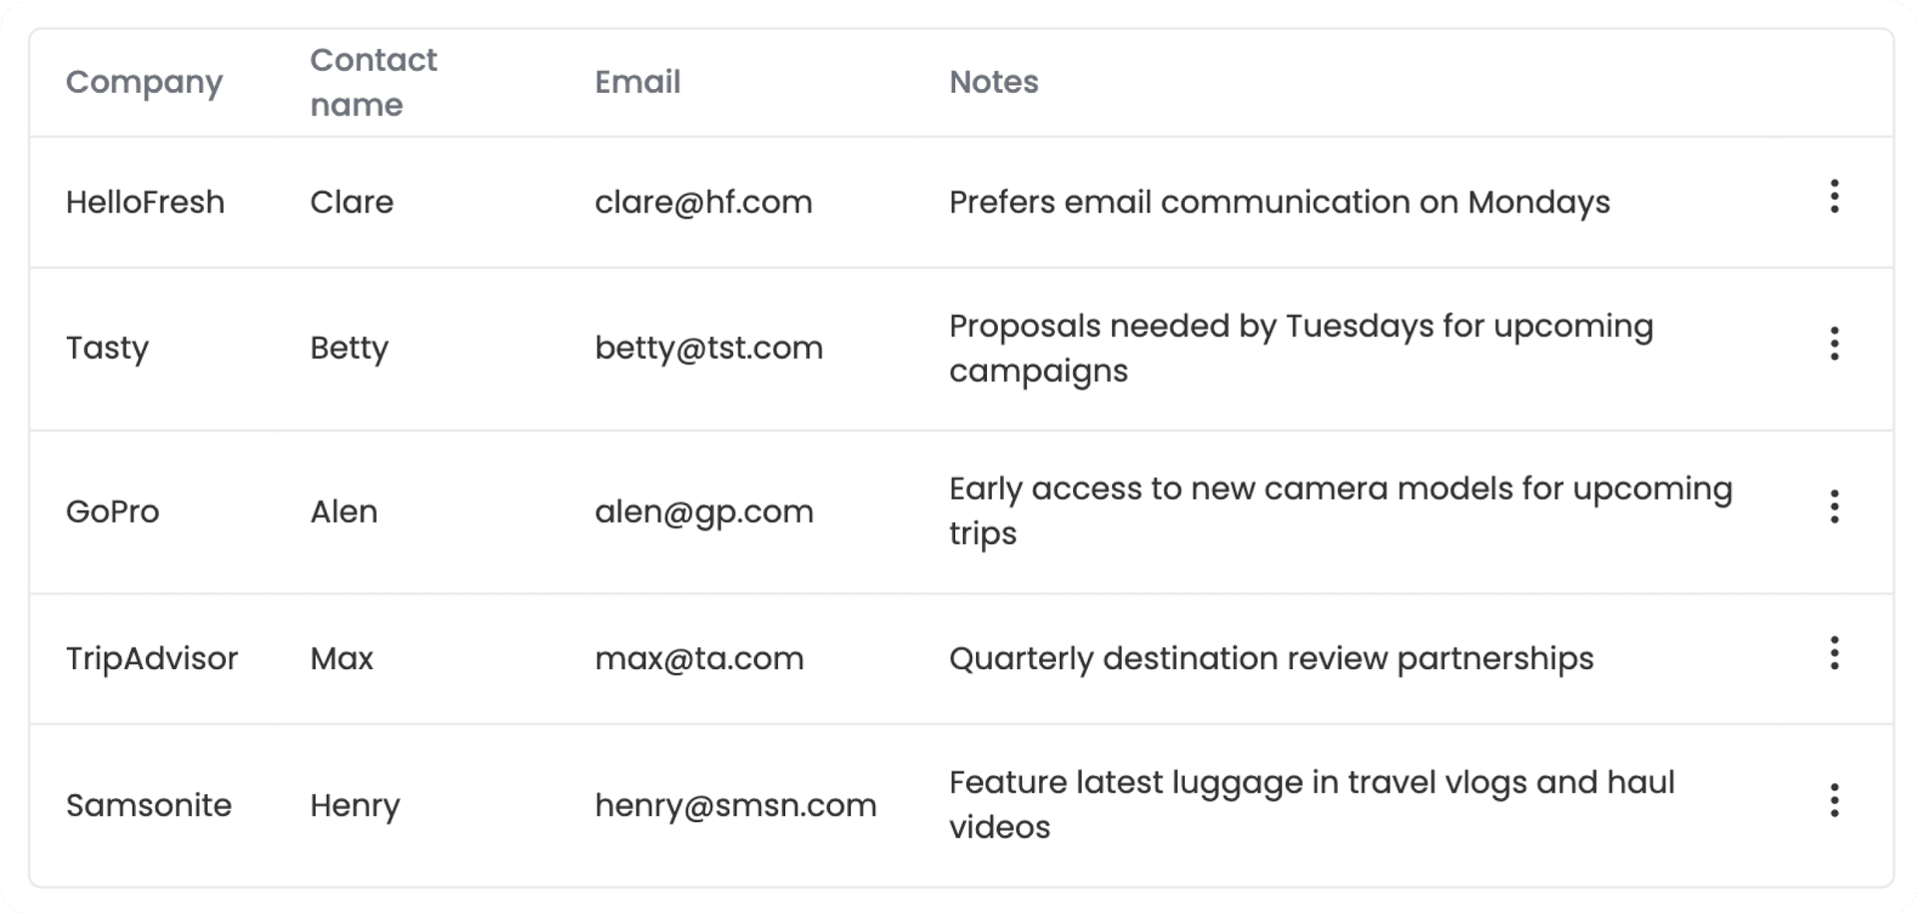Click the Notes column header

(x=993, y=82)
